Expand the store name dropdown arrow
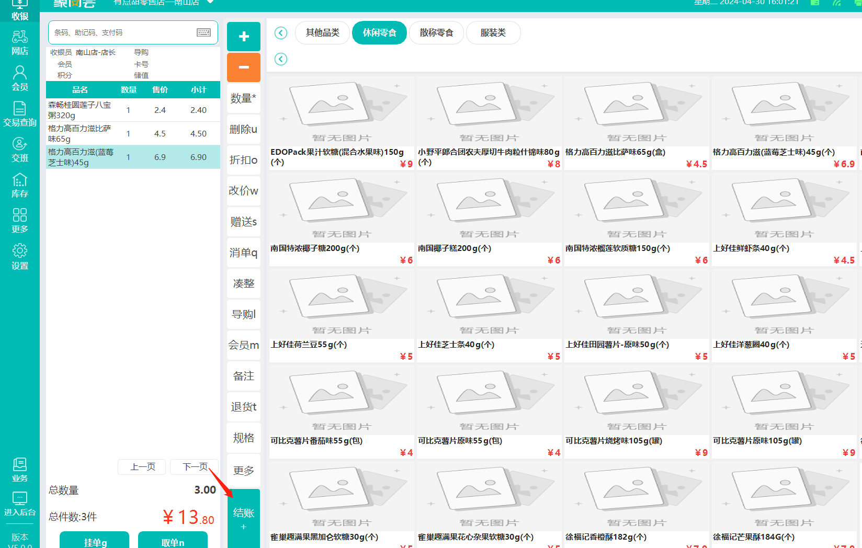Screen dimensions: 862x548 [x=210, y=2]
